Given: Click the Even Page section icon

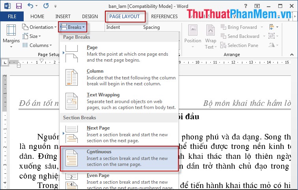Looking at the screenshot, I should 71,181.
